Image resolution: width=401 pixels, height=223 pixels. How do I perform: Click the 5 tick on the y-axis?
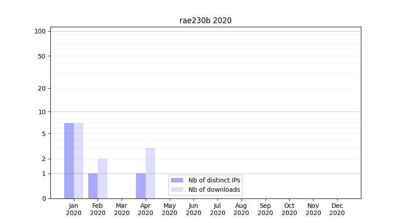point(44,134)
